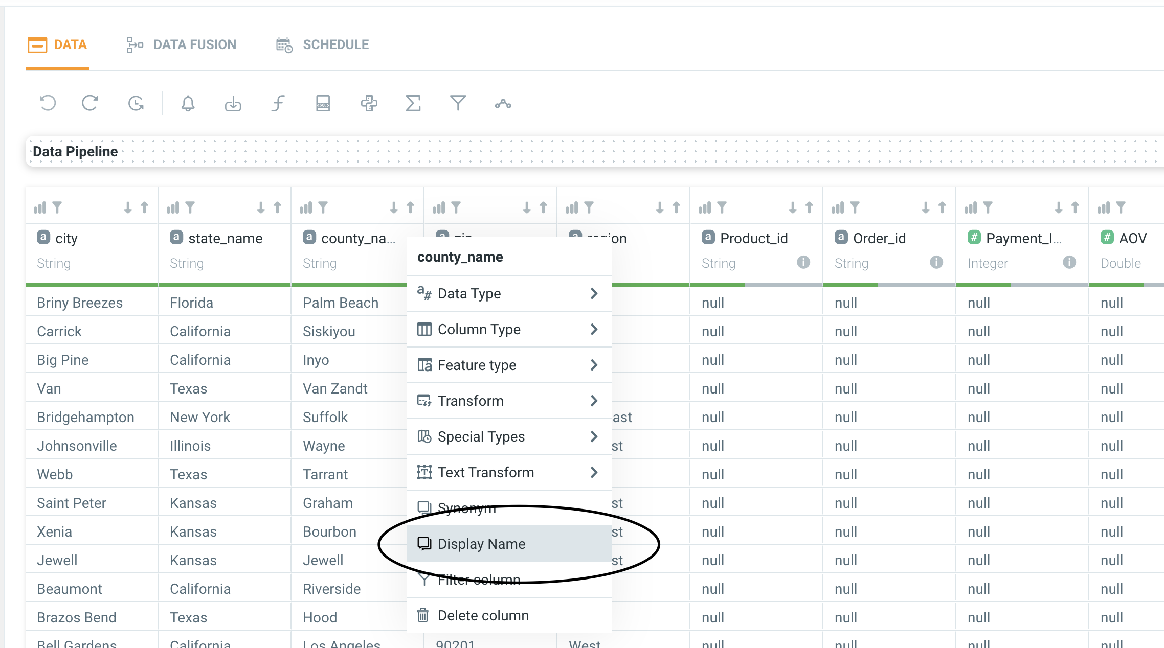This screenshot has height=648, width=1164.
Task: Choose Display Name in the context menu
Action: [509, 544]
